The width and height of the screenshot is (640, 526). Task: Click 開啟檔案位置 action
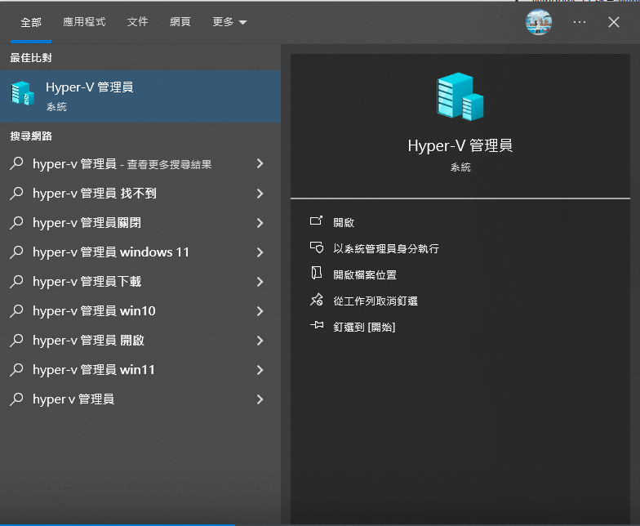(364, 274)
